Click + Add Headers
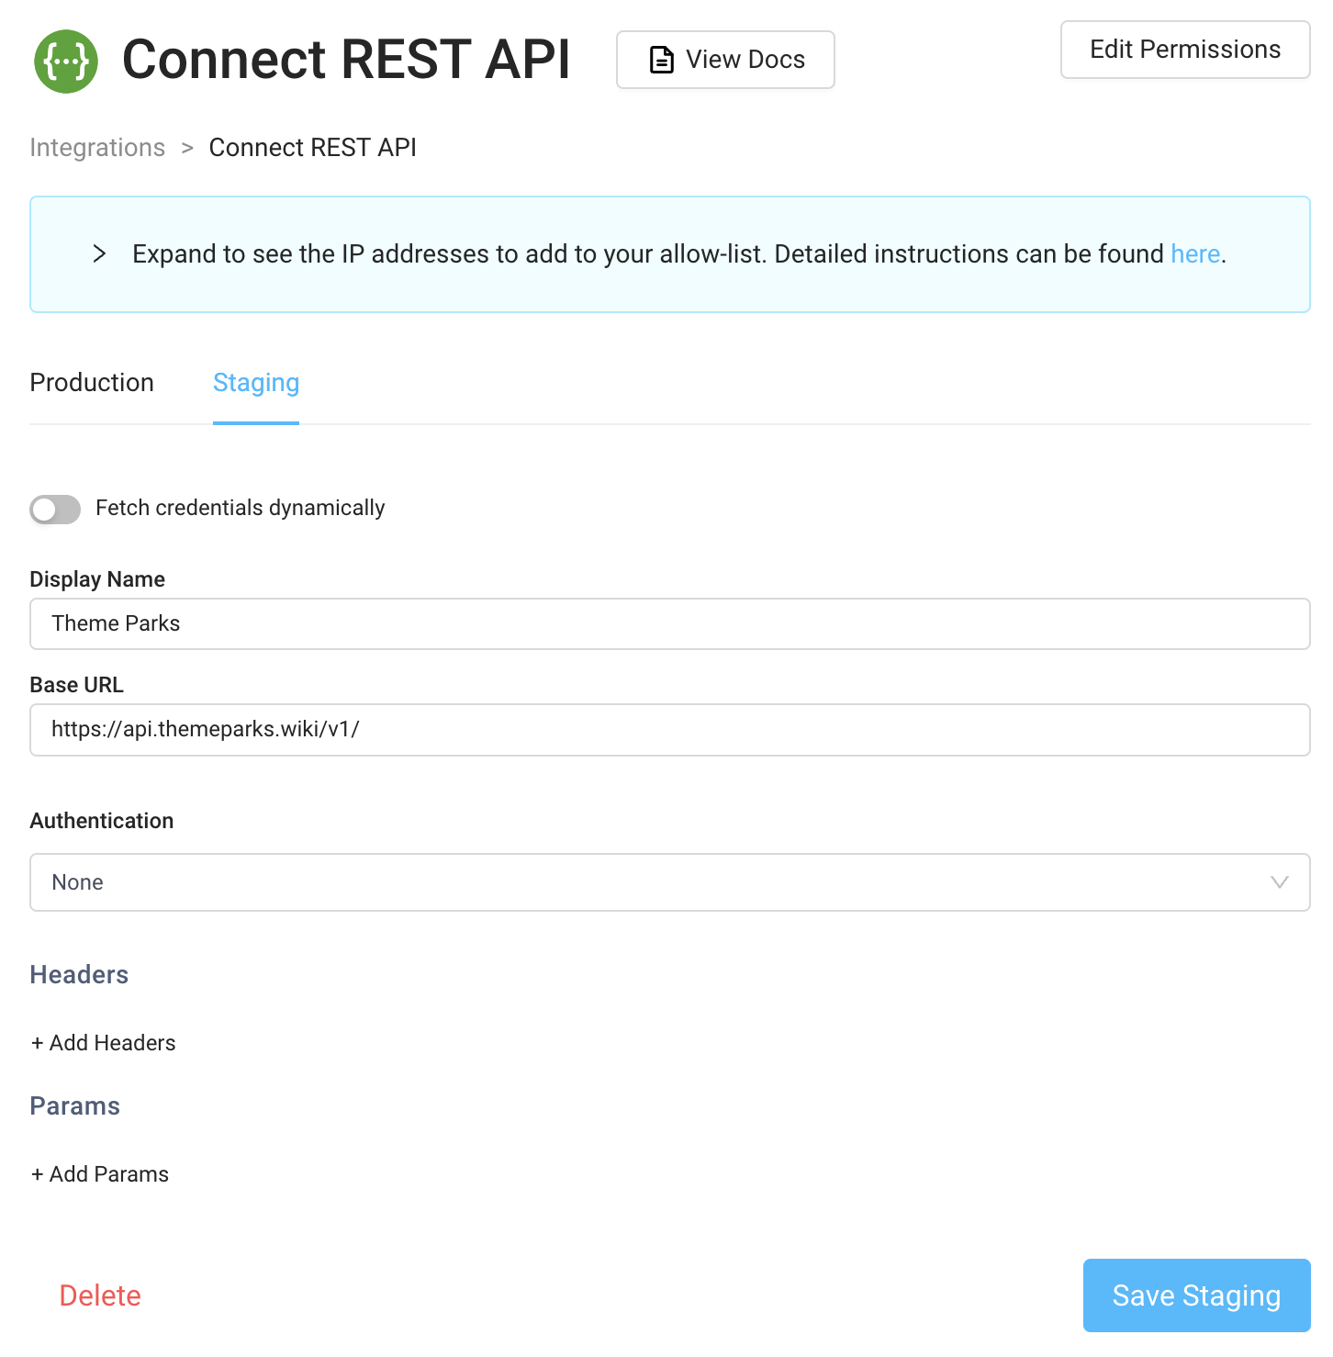Image resolution: width=1333 pixels, height=1357 pixels. [103, 1043]
